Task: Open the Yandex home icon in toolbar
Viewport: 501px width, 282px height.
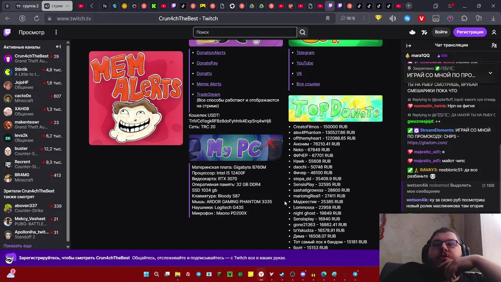Action: (x=22, y=18)
